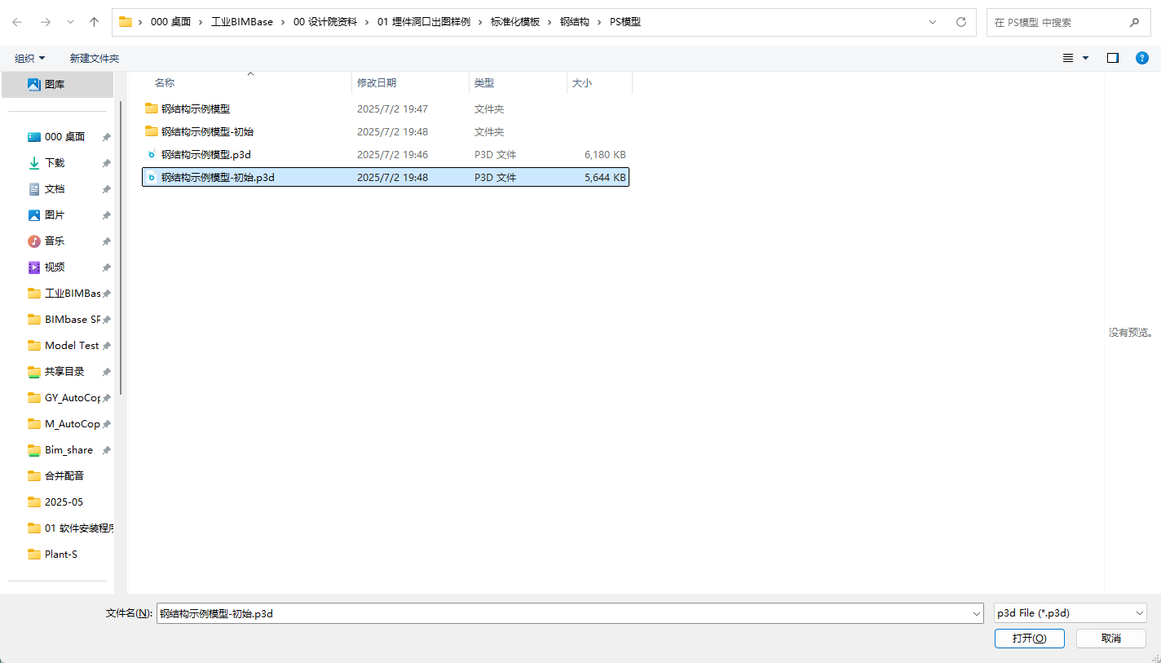The image size is (1161, 663).
Task: Select the 钢结构示例模型-初始 folder
Action: tap(386, 131)
